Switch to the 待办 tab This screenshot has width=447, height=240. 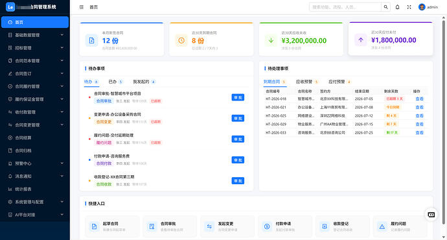(x=91, y=82)
